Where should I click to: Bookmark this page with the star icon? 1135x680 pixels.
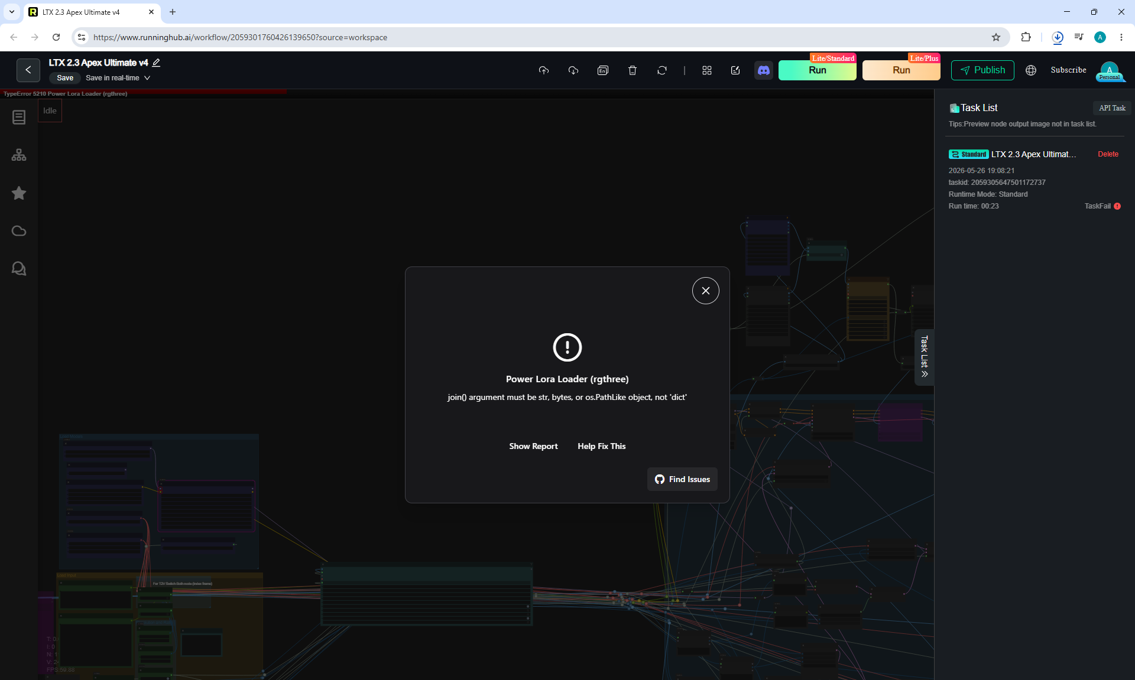pyautogui.click(x=996, y=37)
